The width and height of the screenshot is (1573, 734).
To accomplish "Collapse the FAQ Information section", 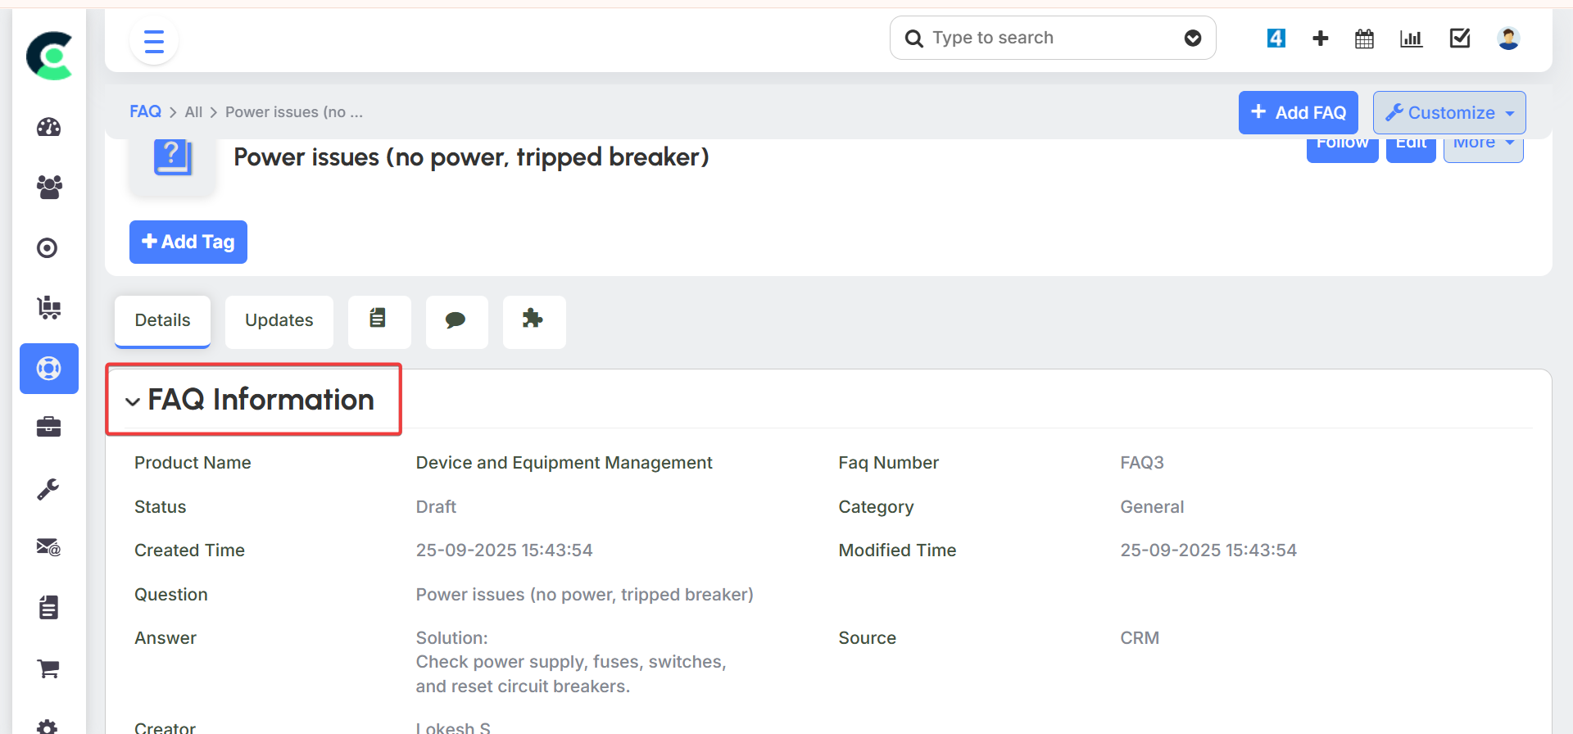I will coord(133,401).
